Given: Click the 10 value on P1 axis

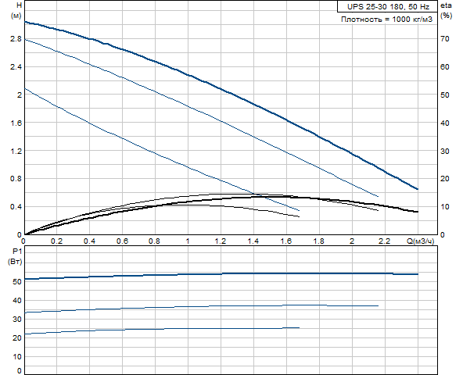Looking at the screenshot, I should tap(17, 357).
